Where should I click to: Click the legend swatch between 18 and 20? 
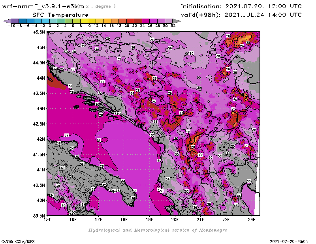(x=122, y=21)
